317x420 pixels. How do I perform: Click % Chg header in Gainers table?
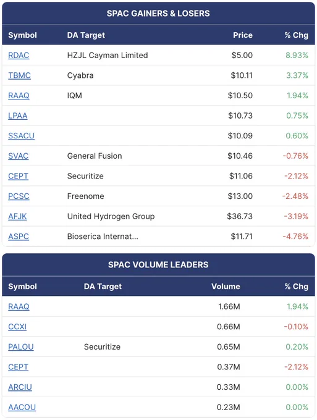pos(297,35)
